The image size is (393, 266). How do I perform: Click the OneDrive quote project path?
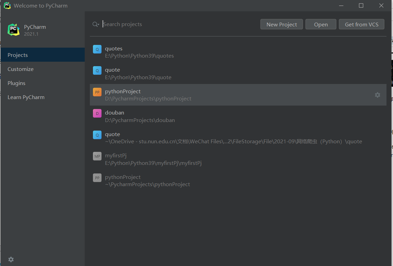click(x=234, y=142)
